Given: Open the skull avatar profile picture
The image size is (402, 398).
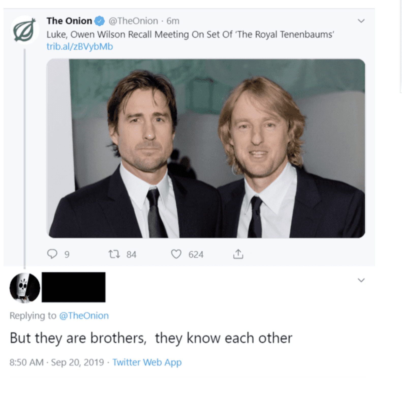Looking at the screenshot, I should point(25,288).
